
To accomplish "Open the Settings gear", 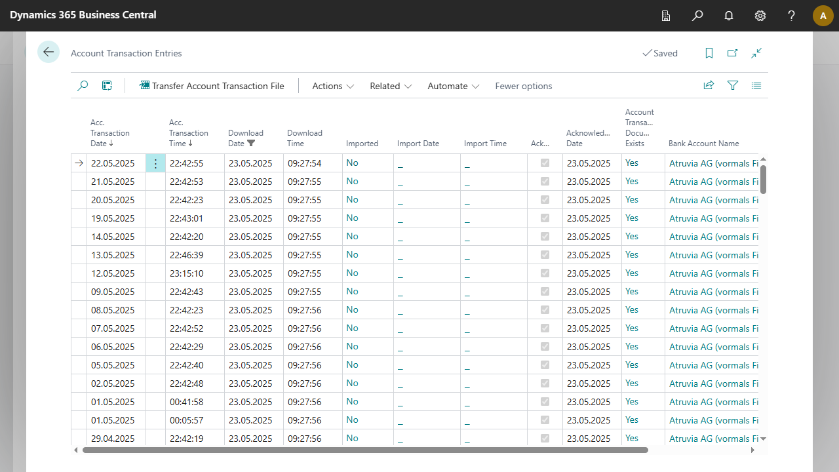I will coord(760,16).
